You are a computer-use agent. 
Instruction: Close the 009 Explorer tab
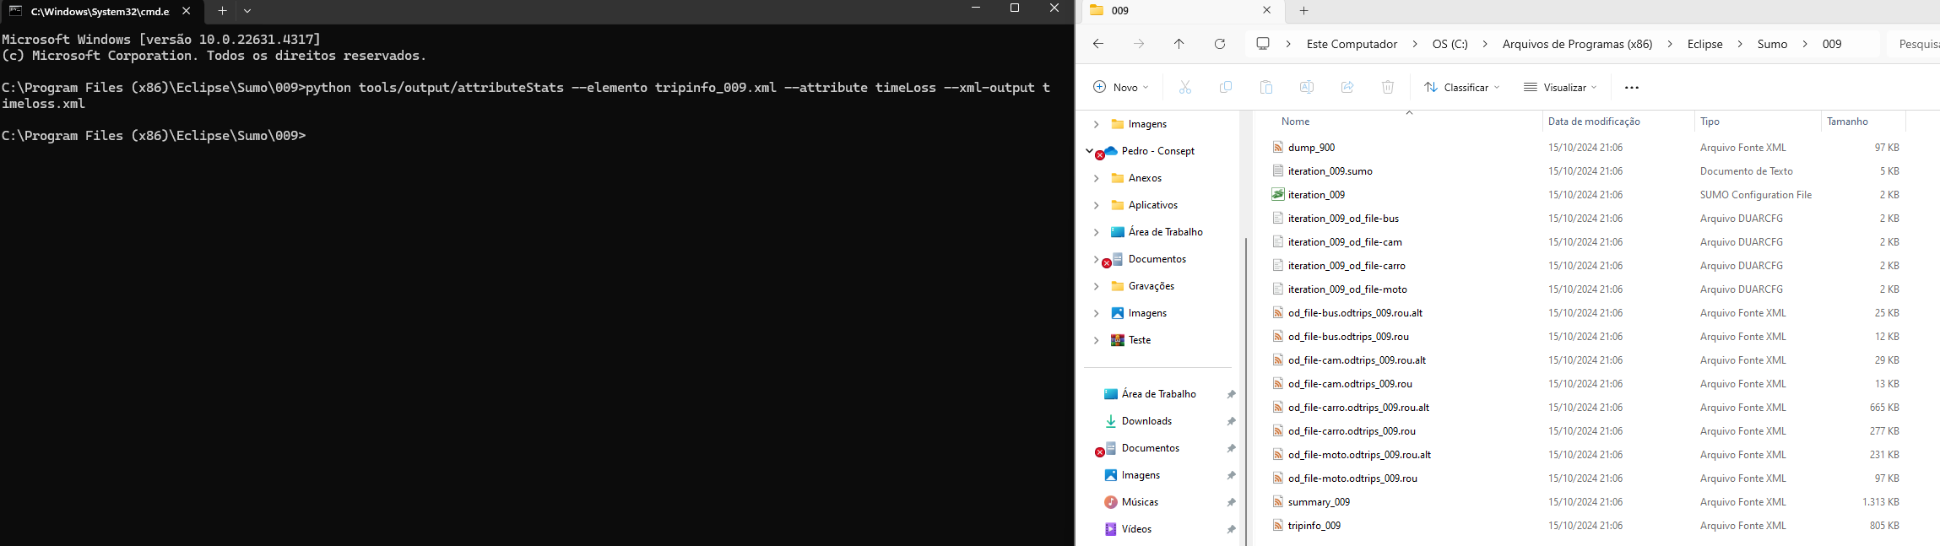click(1266, 10)
